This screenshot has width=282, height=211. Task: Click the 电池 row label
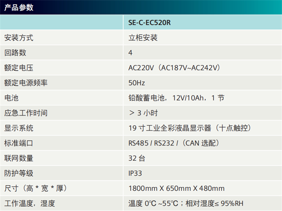click(x=11, y=98)
